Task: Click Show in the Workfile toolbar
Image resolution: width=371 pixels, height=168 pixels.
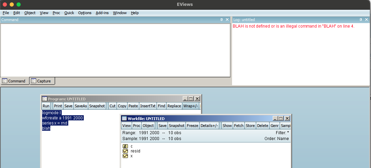Action: (227, 126)
